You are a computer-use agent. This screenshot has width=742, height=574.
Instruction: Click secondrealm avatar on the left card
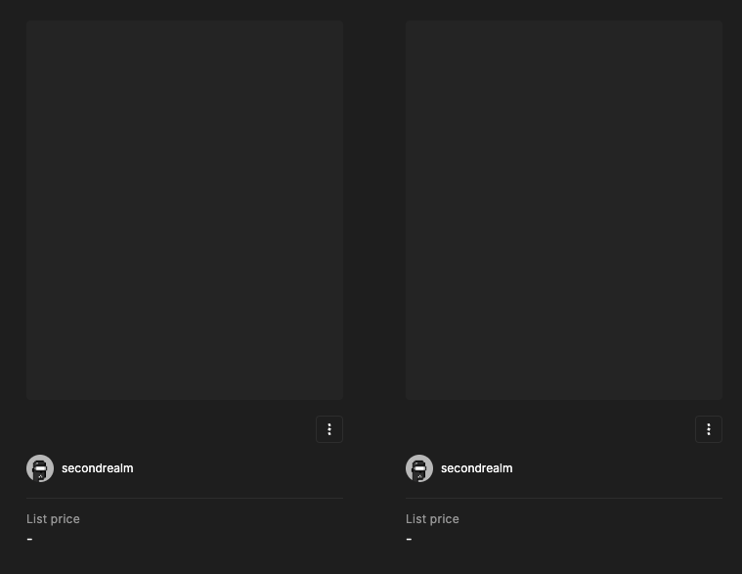pos(40,468)
